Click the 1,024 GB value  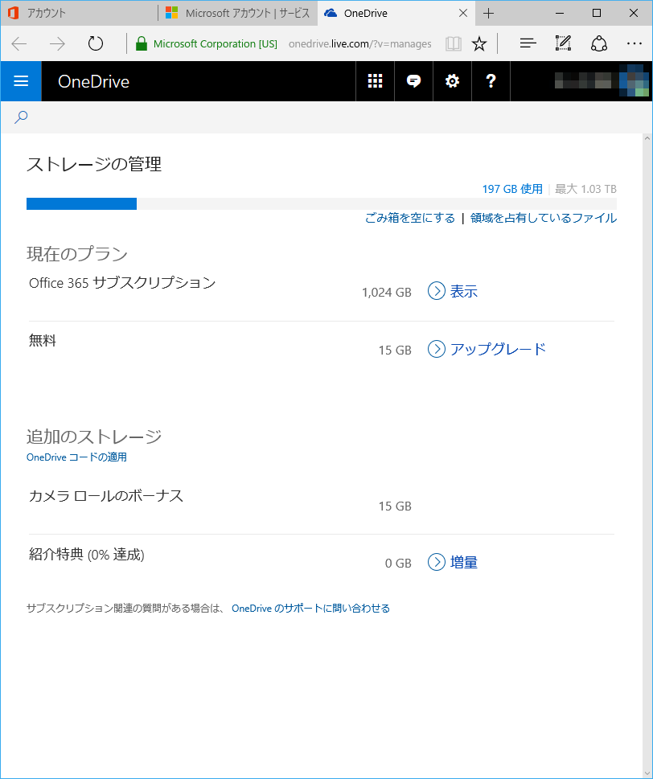[387, 293]
